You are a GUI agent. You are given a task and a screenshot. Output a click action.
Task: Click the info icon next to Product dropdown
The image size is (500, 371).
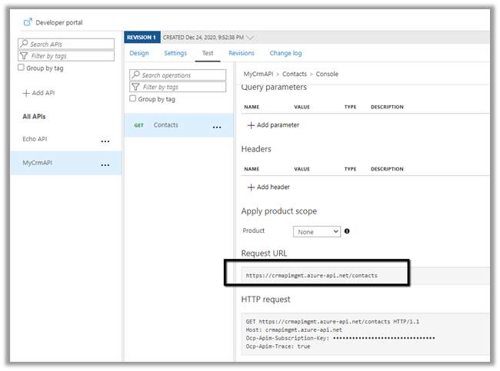[347, 231]
